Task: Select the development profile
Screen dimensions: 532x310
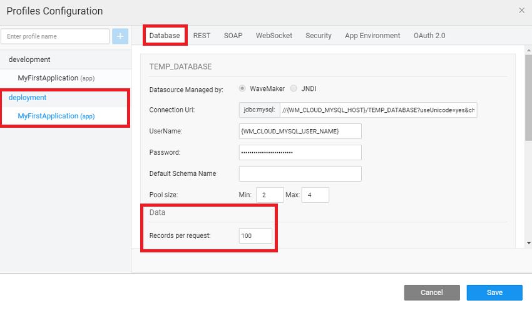Action: (29, 59)
